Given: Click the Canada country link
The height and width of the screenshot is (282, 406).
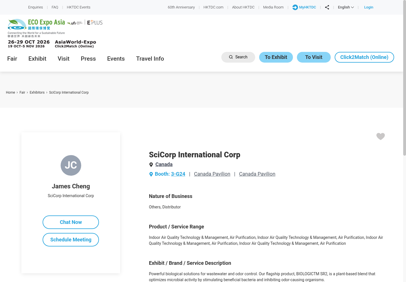Looking at the screenshot, I should (164, 164).
